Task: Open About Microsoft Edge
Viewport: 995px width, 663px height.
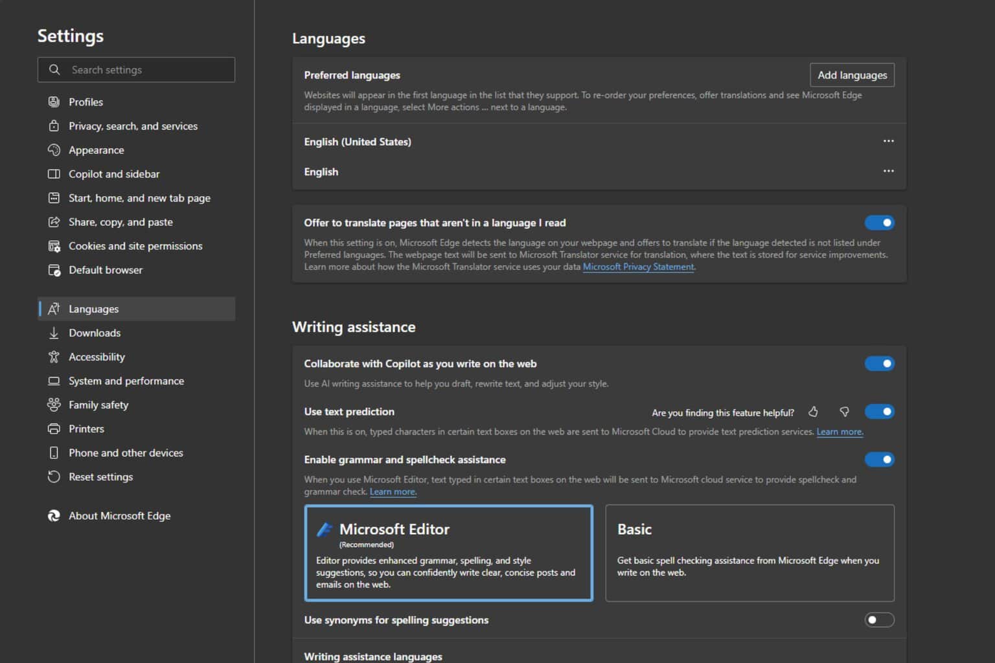Action: coord(136,515)
